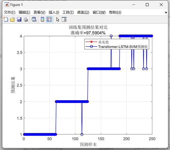Click the Link/Unlink Plot toolbar icon
This screenshot has height=150, width=170.
(34, 19)
